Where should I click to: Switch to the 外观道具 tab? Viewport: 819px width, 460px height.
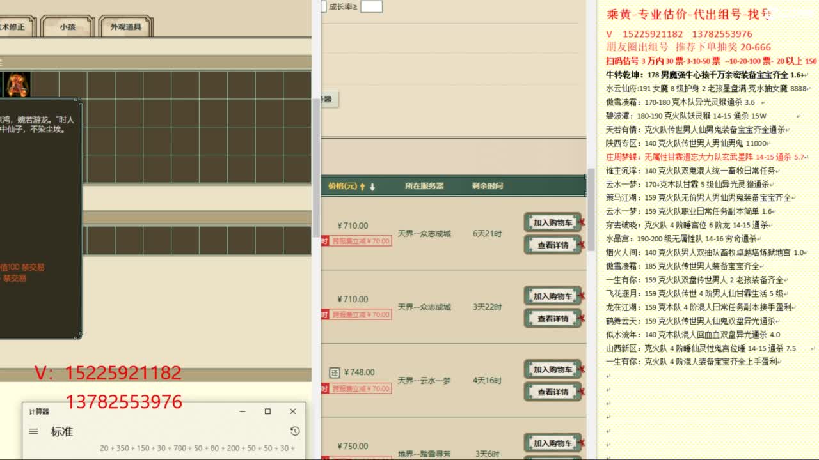point(125,27)
